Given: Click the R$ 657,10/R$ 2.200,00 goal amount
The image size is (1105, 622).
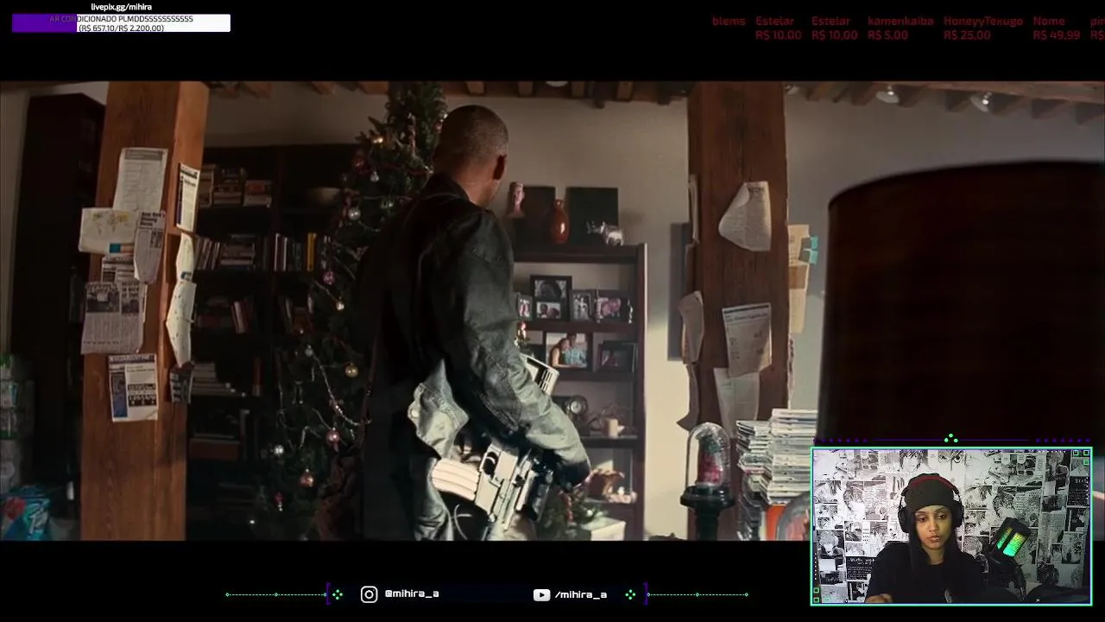Looking at the screenshot, I should [x=121, y=29].
